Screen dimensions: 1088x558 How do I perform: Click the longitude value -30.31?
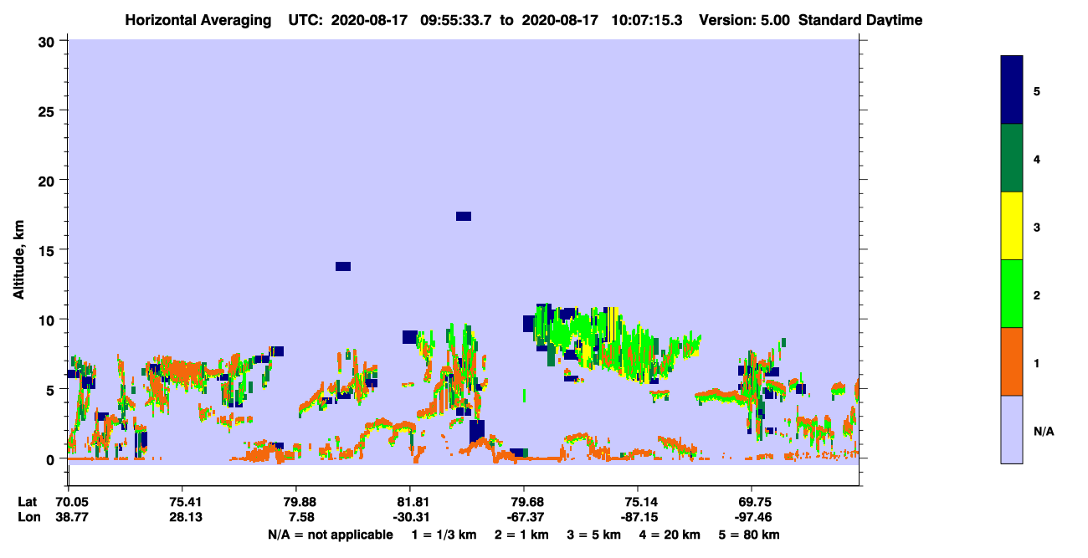tap(410, 517)
